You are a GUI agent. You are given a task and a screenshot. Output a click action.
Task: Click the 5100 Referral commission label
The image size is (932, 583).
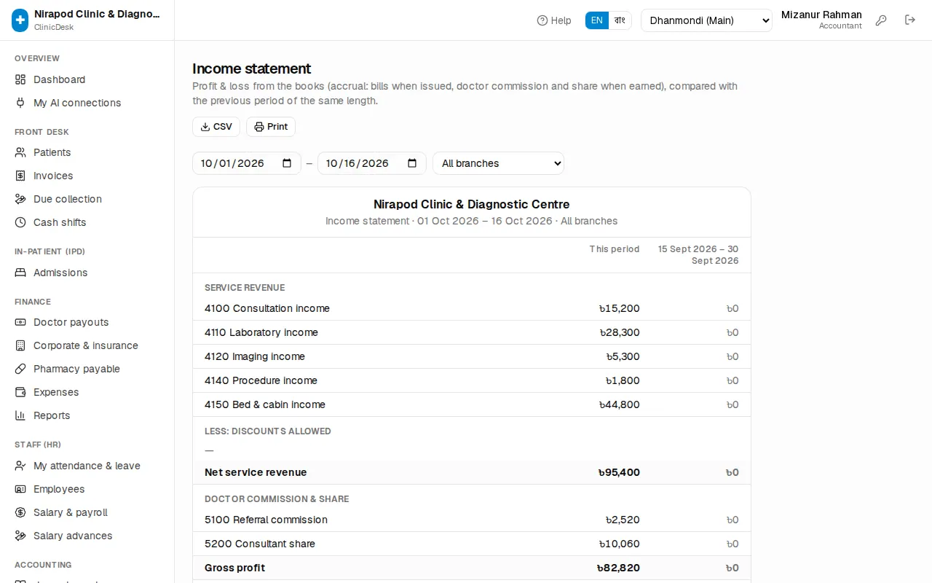click(266, 520)
